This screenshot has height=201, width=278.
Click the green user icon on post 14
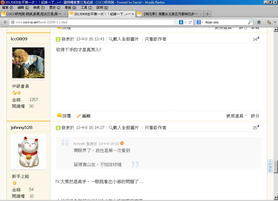point(58,39)
